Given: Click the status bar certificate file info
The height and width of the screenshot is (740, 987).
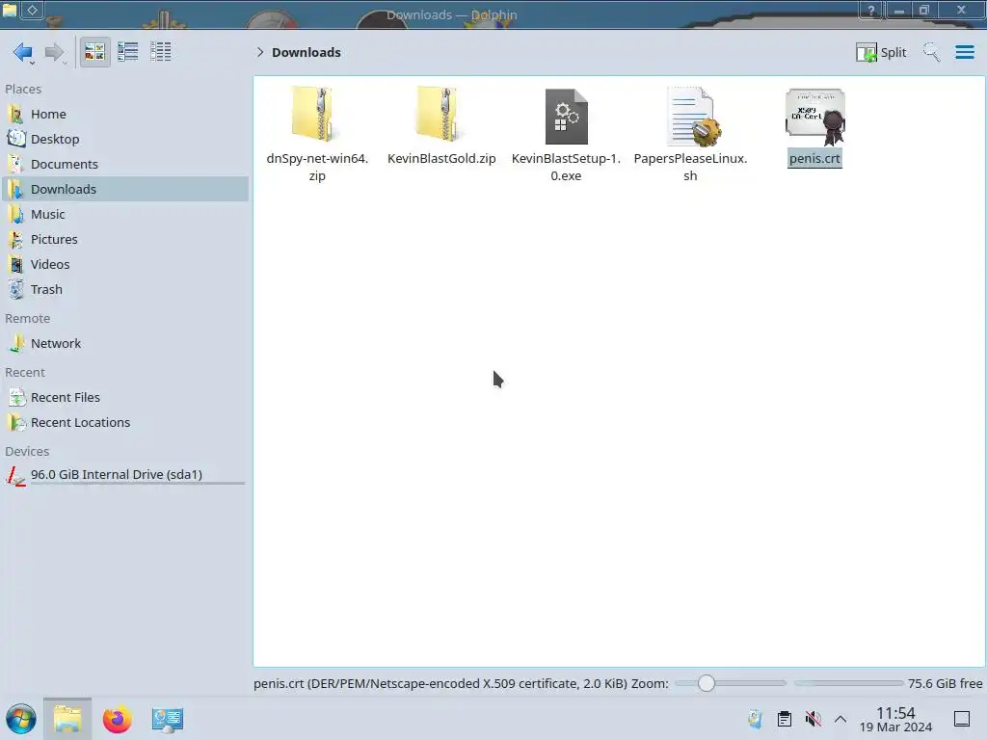Looking at the screenshot, I should pos(440,683).
